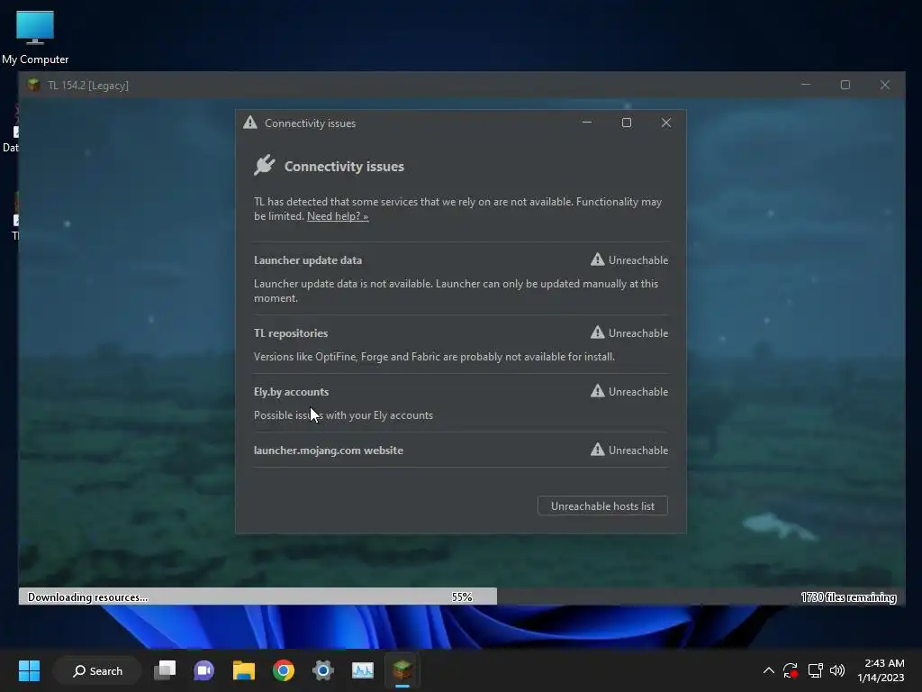Maximize the TL 154.2 Legacy window
Image resolution: width=922 pixels, height=692 pixels.
click(x=845, y=85)
